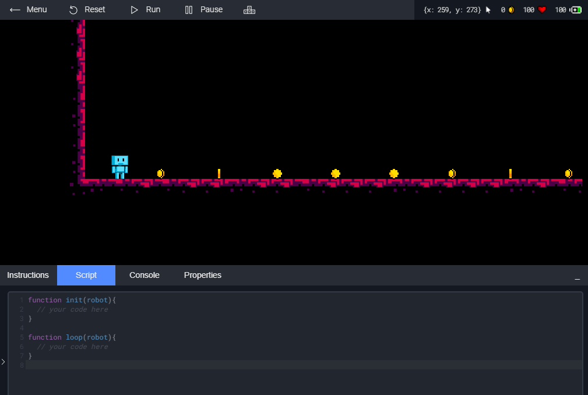The width and height of the screenshot is (588, 395).
Task: Open the Instructions tab
Action: (28, 275)
